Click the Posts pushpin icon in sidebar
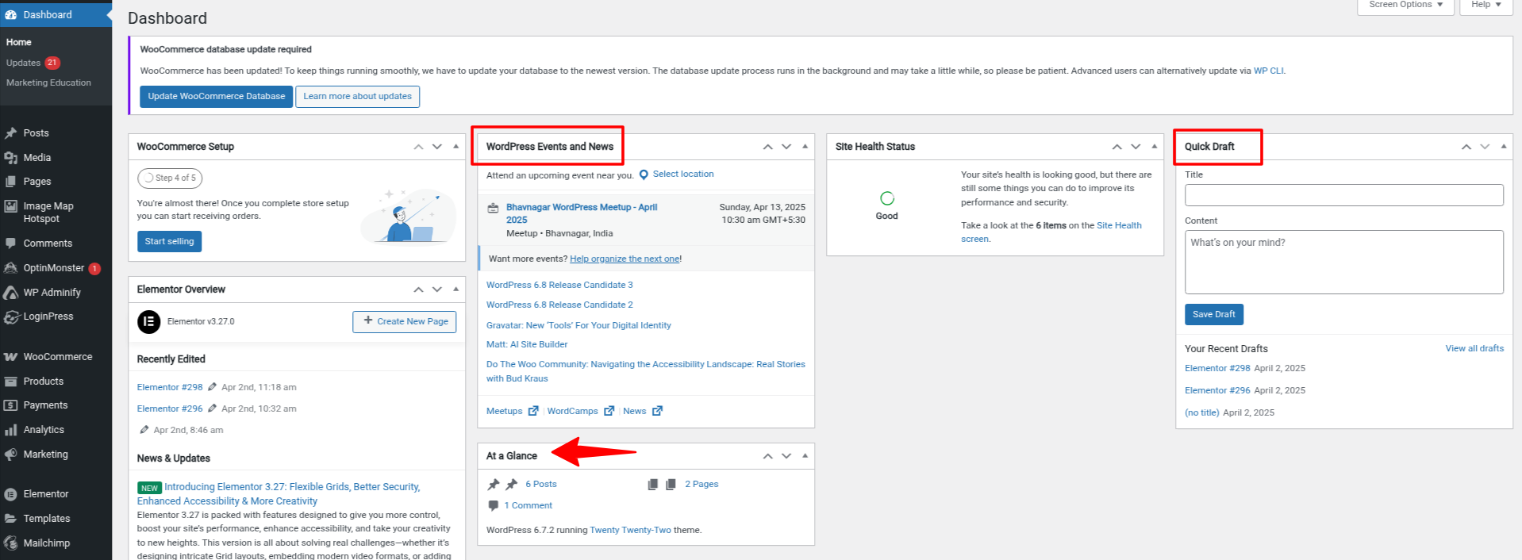This screenshot has width=1522, height=560. (x=11, y=133)
